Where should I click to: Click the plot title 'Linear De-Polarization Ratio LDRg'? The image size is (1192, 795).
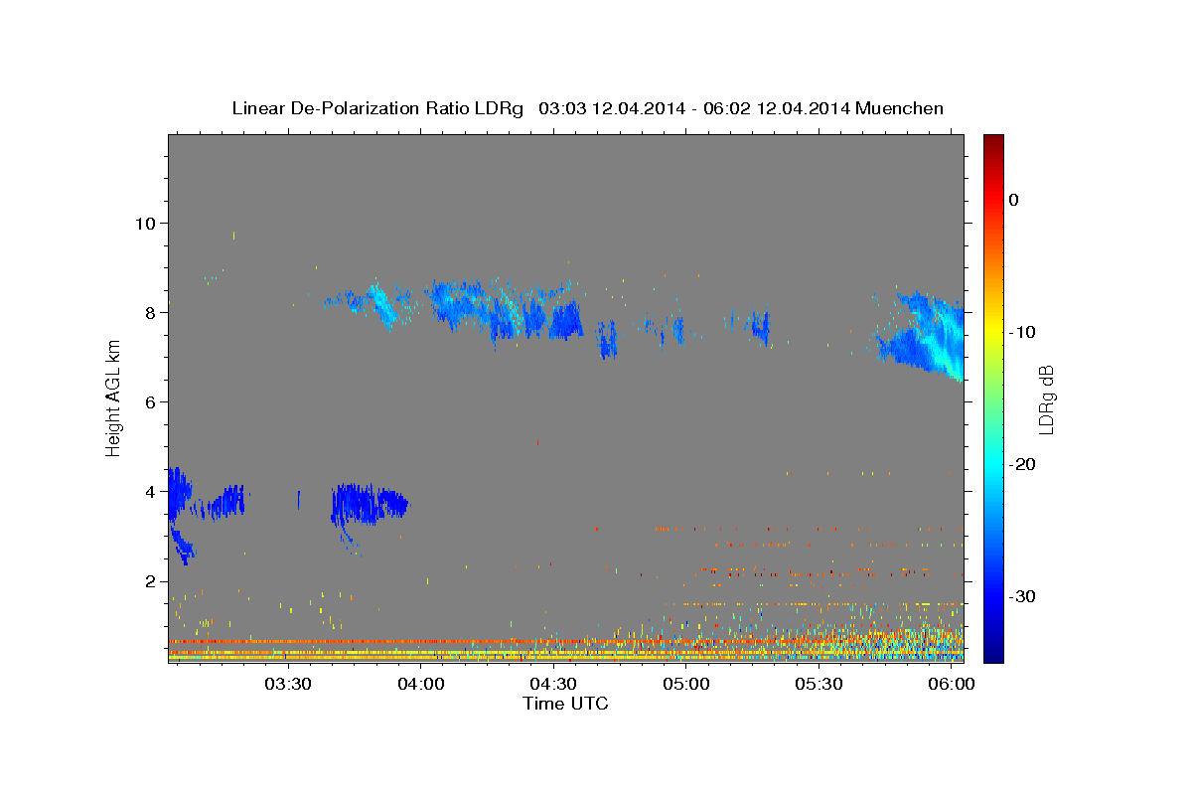(x=376, y=108)
